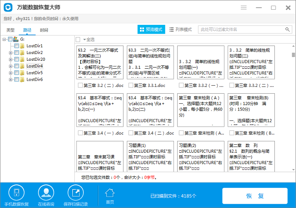The image size is (296, 208).
Task: Open the 类型 tab
Action: click(x=11, y=30)
